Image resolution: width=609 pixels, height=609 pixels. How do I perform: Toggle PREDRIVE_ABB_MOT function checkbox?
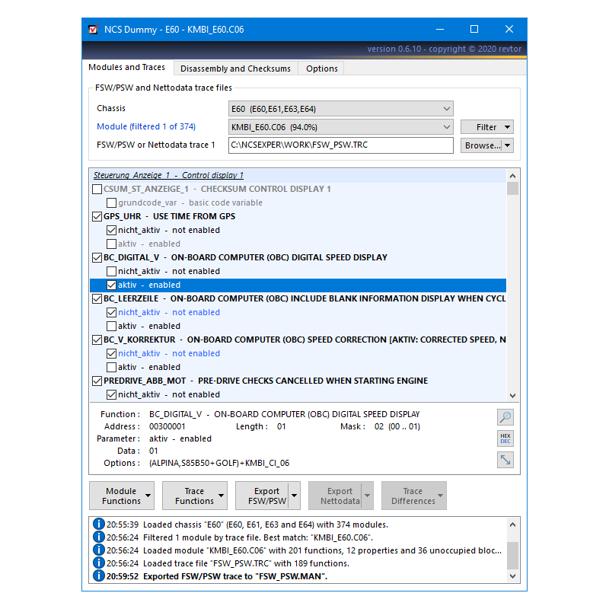(x=97, y=381)
